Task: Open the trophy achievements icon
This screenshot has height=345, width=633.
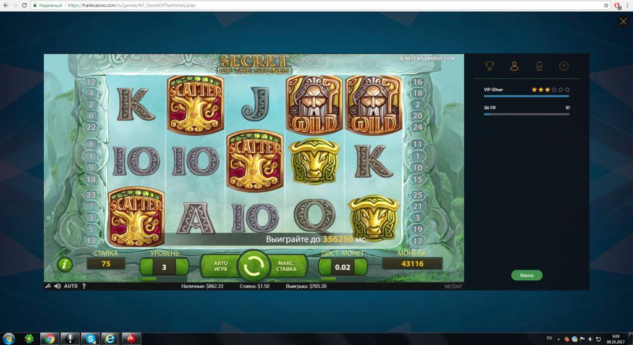Action: [x=490, y=65]
